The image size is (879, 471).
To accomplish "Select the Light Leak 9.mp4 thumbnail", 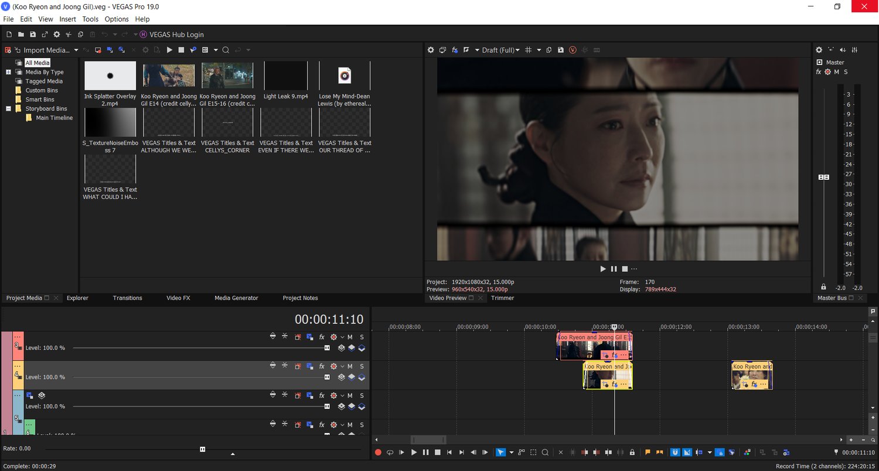I will tap(286, 76).
